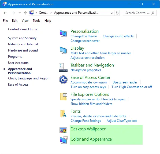Click Show hidden files and folders
This screenshot has height=154, width=160.
(91, 104)
